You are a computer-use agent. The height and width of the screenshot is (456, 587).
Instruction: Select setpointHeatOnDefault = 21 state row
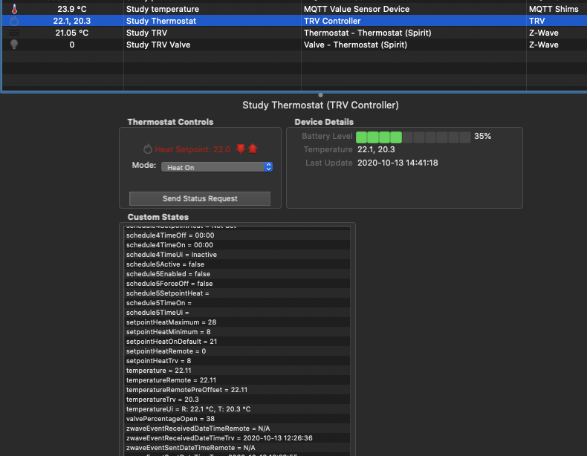pos(237,342)
